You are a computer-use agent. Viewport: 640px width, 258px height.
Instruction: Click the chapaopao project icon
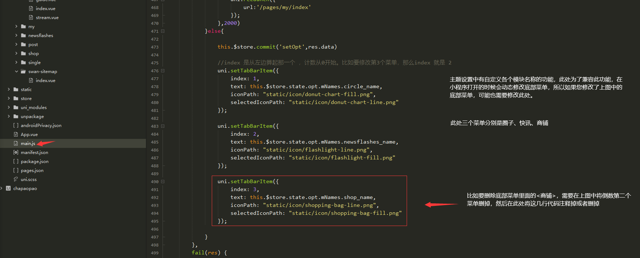(8, 189)
